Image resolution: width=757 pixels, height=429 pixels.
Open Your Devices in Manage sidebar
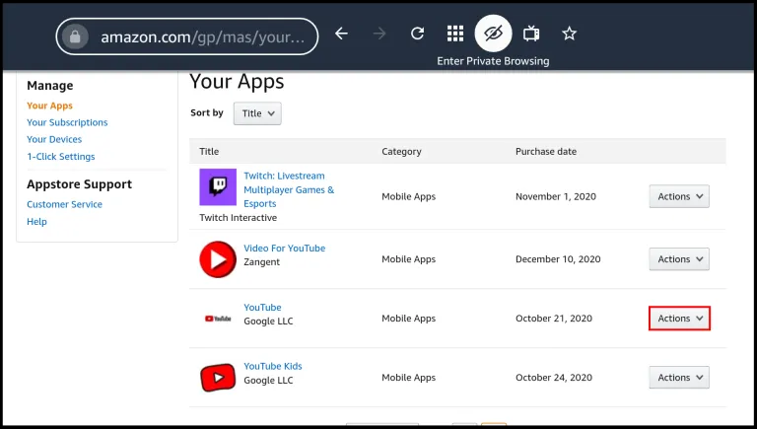point(54,139)
